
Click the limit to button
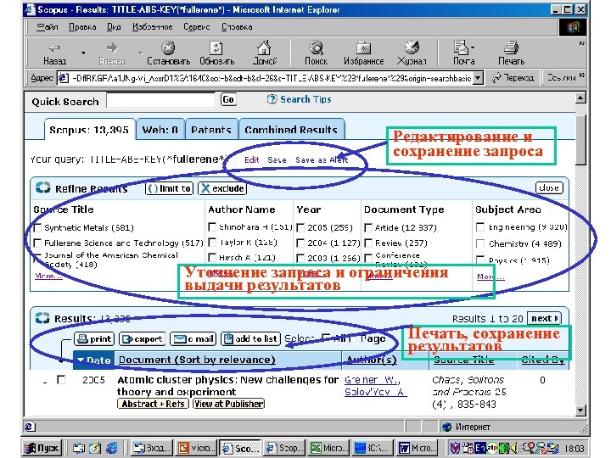pos(170,188)
